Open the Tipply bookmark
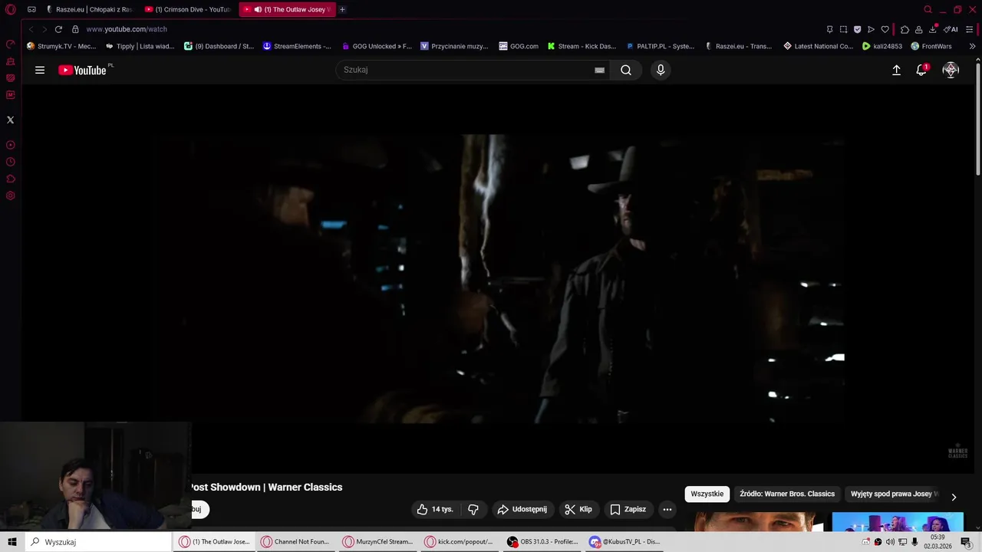Image resolution: width=982 pixels, height=552 pixels. [140, 46]
